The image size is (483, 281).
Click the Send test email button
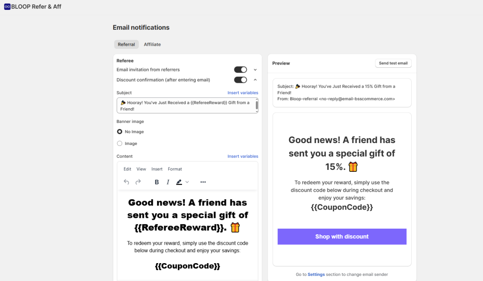click(393, 63)
